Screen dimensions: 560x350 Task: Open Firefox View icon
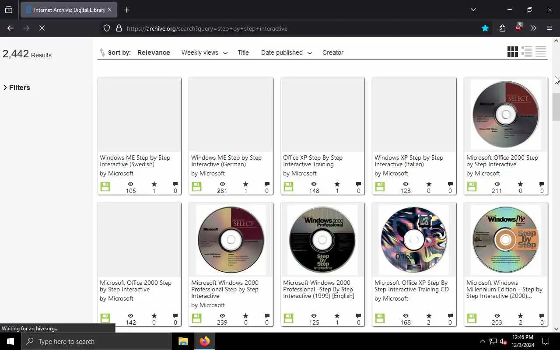point(9,10)
